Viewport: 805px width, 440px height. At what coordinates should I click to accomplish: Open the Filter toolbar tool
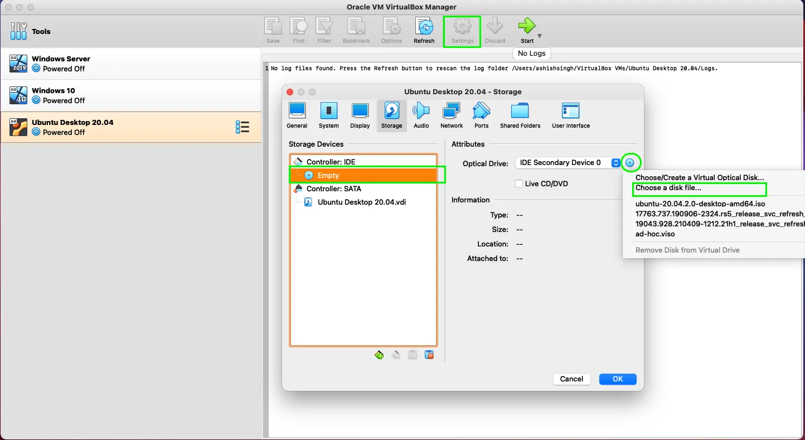(x=324, y=31)
